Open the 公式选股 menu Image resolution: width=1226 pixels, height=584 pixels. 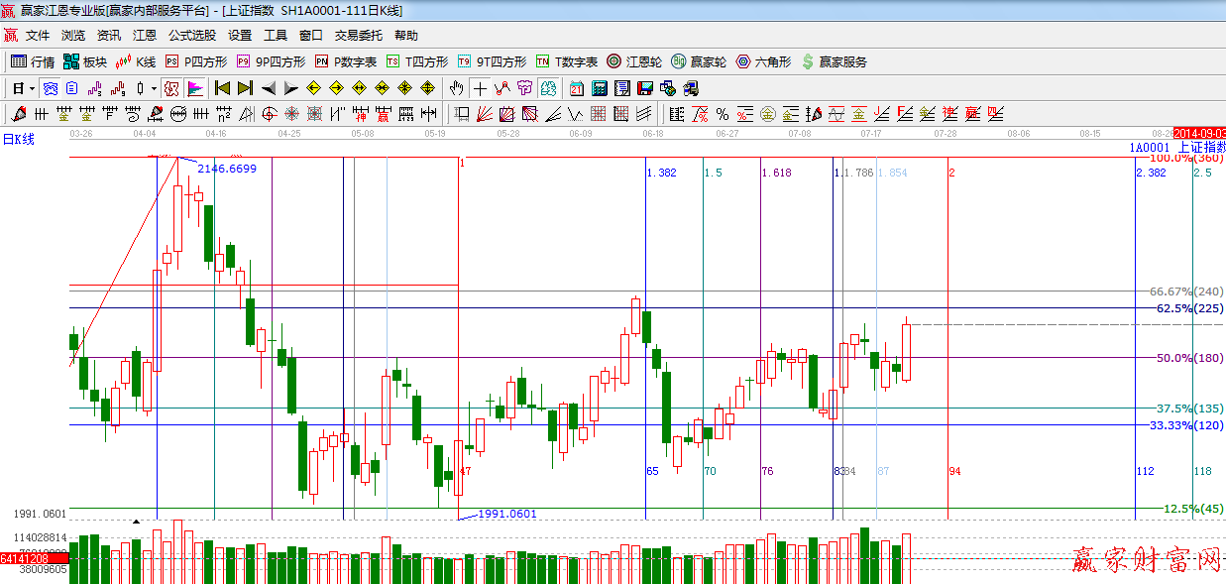(189, 35)
